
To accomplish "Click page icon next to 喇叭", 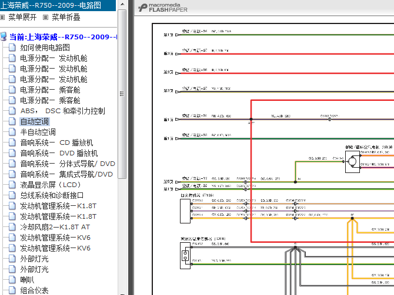I will tap(12, 280).
